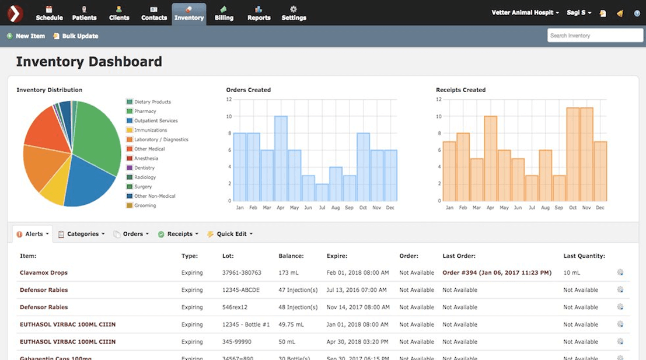The width and height of the screenshot is (646, 360).
Task: Expand the Vetter Animal Hospit dropdown
Action: coord(525,13)
